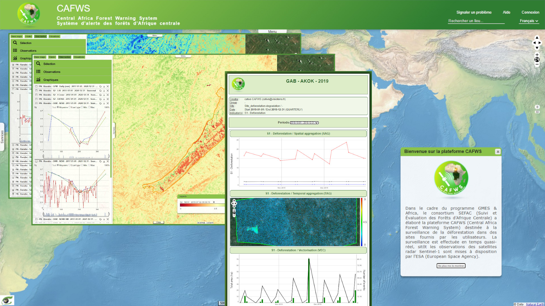Viewport: 545px width, 306px height.
Task: Expand the GPM Daily (mm) series row
Action: 36,86
